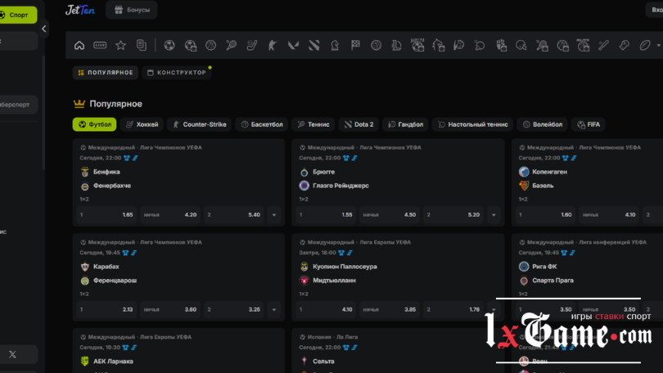Screen dimensions: 663x373
Task: Select football ball icon in sports bar
Action: tap(169, 45)
